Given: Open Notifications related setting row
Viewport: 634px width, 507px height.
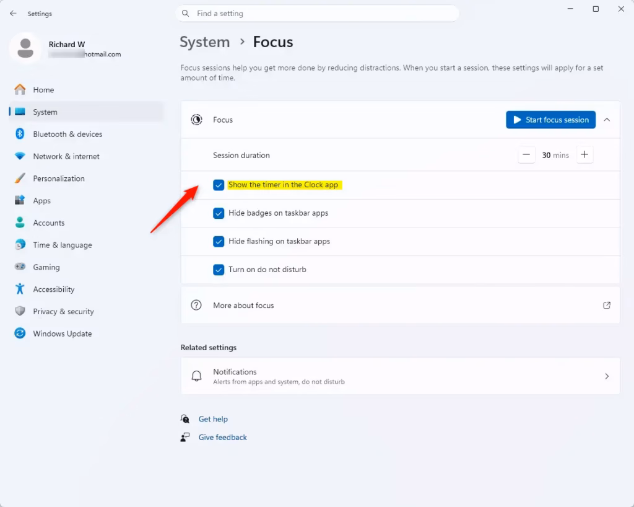Looking at the screenshot, I should (401, 376).
